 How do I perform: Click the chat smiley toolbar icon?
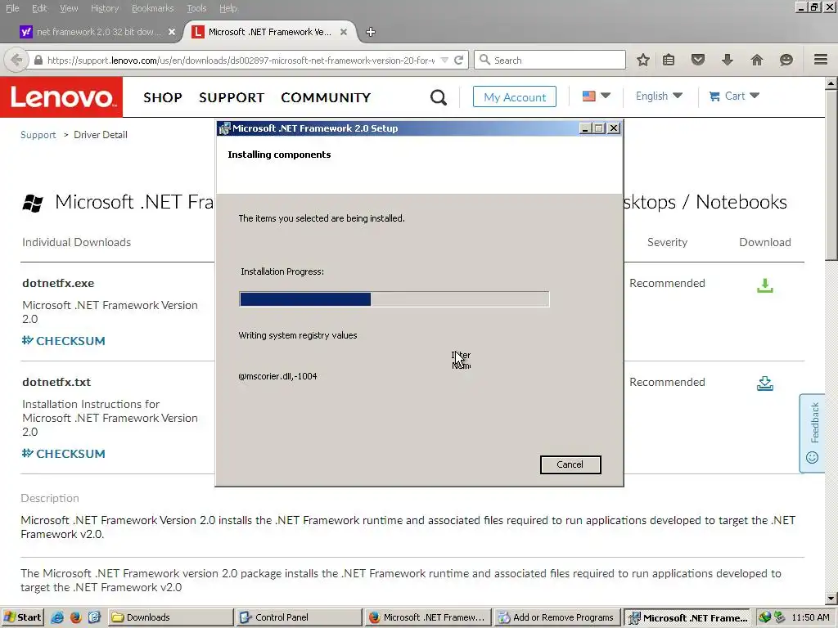(x=786, y=60)
